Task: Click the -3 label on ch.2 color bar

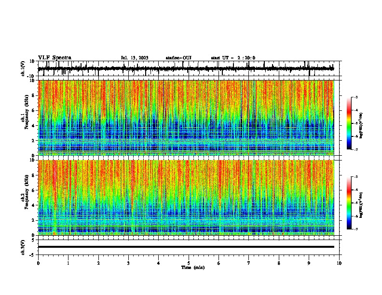Action: pyautogui.click(x=356, y=177)
